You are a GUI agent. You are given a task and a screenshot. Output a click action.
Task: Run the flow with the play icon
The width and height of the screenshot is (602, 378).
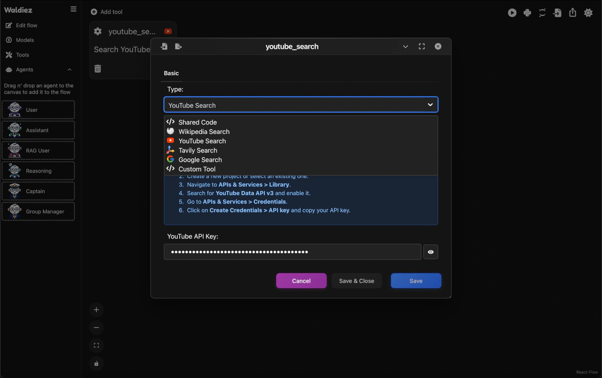click(512, 13)
